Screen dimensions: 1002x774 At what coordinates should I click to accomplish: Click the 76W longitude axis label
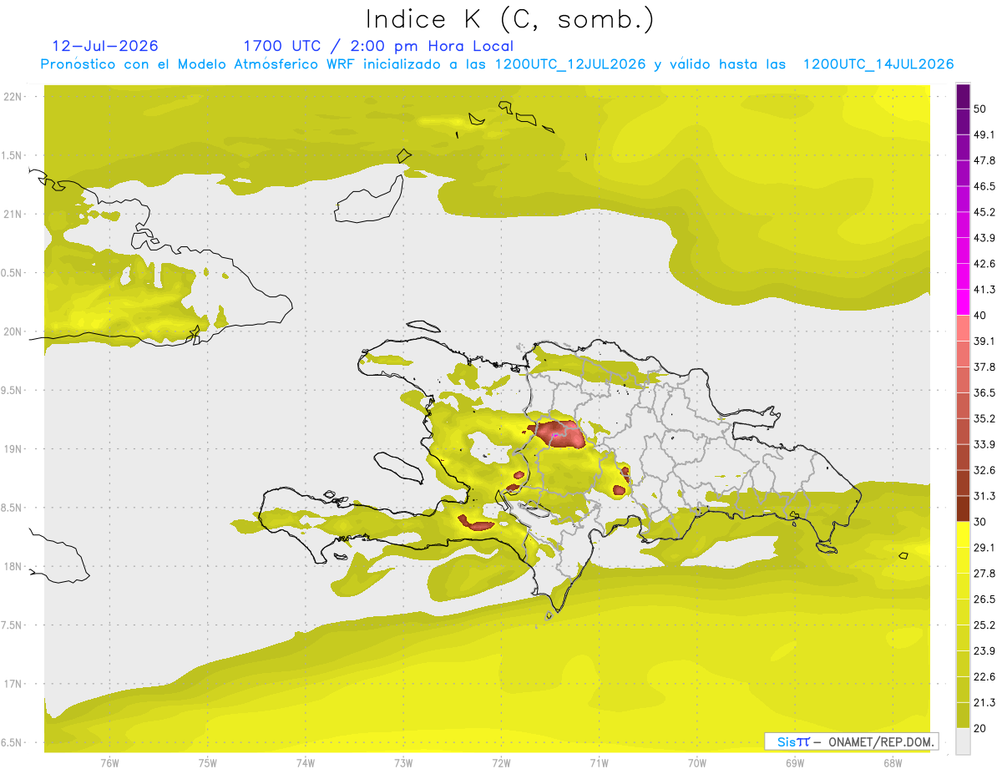[x=109, y=762]
